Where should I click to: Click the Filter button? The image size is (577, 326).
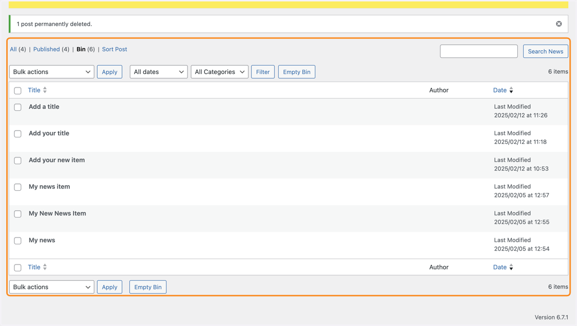[x=263, y=72]
